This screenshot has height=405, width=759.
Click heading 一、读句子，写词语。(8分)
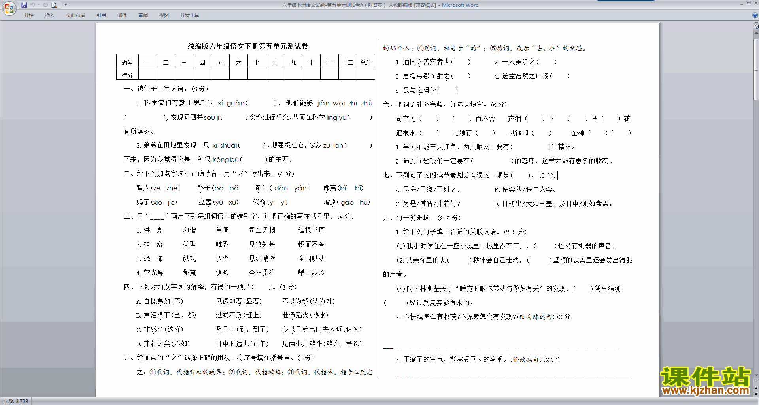coord(166,89)
